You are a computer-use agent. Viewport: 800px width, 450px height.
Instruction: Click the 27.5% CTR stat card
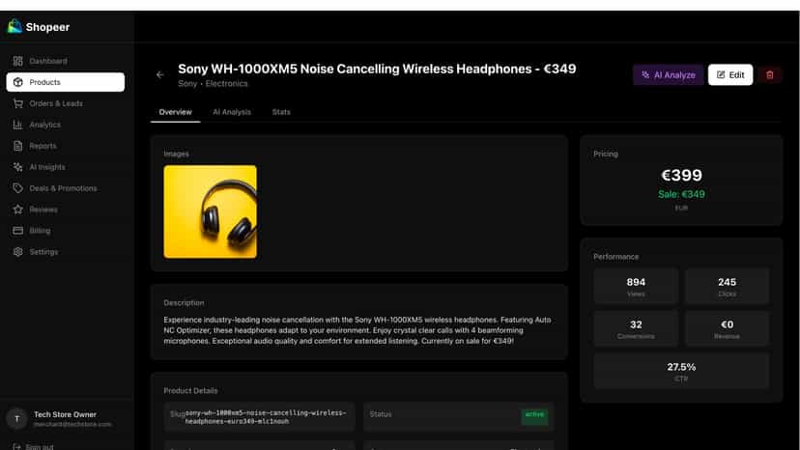(681, 371)
